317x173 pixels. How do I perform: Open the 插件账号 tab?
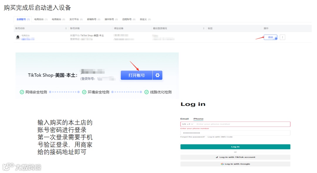click(x=111, y=19)
